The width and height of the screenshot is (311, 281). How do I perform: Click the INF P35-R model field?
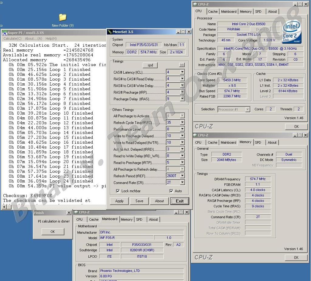[x=126, y=238]
